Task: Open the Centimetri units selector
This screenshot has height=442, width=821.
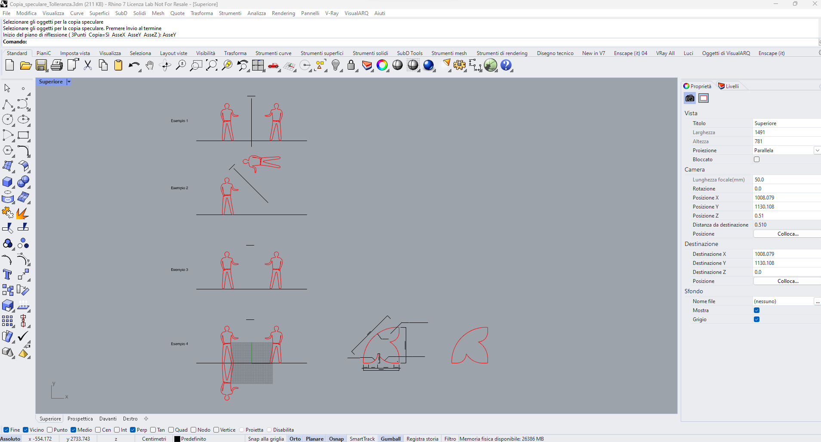Action: pos(154,439)
